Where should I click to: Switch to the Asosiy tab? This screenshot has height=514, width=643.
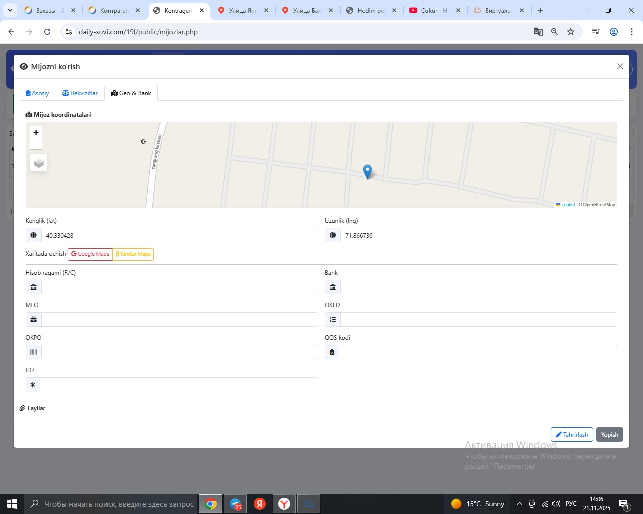[37, 93]
